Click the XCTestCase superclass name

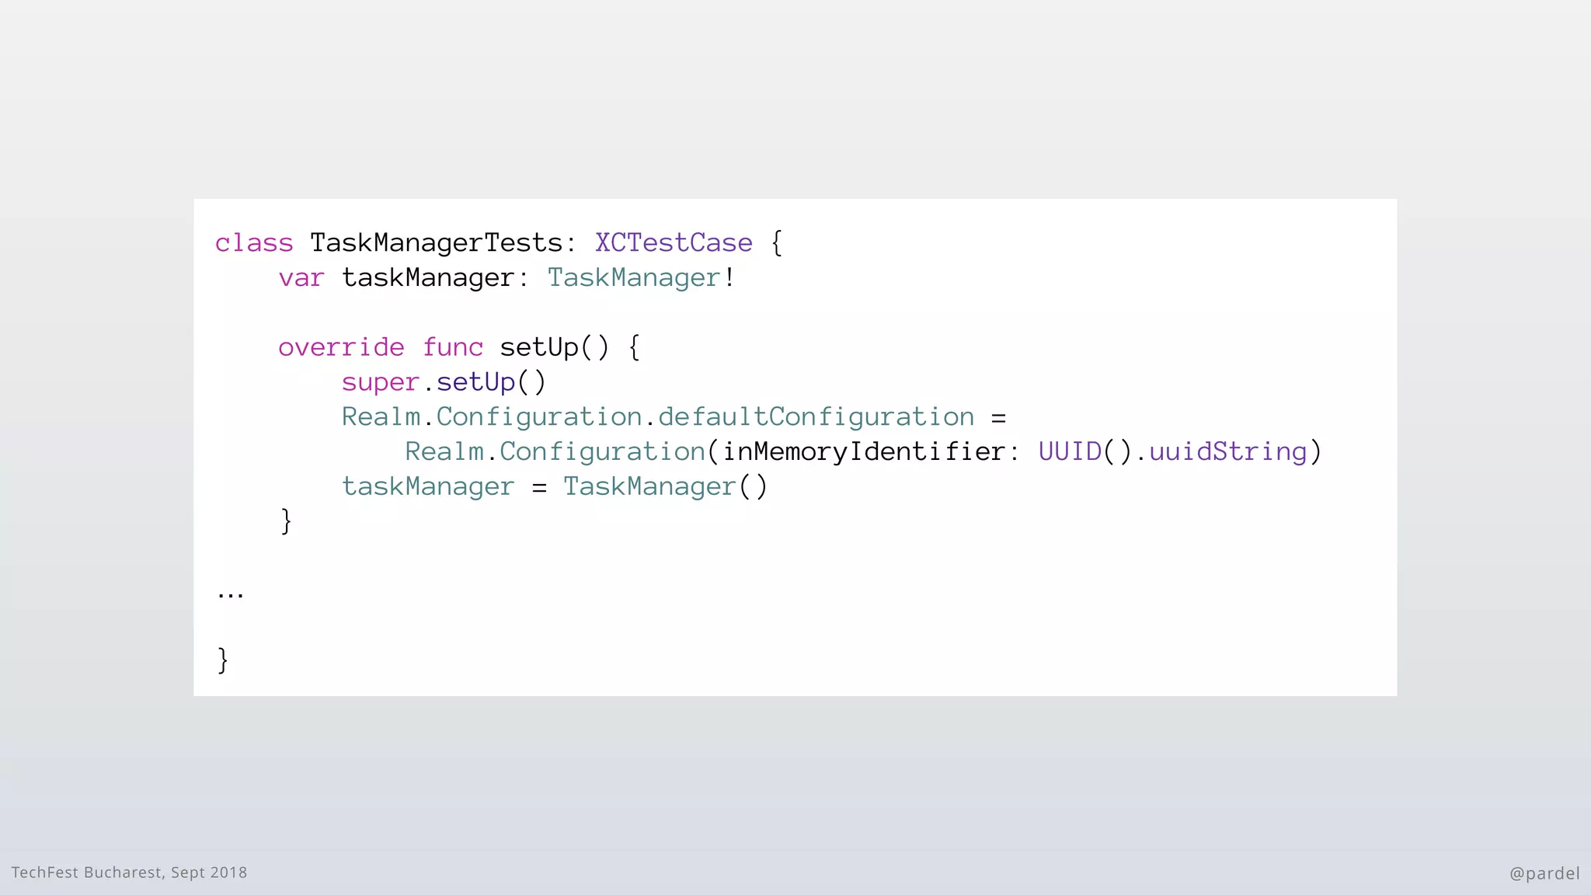coord(674,242)
